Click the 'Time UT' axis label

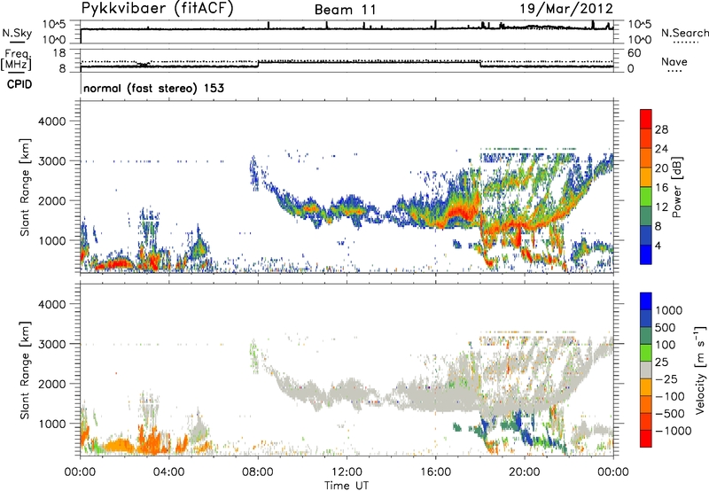[x=347, y=485]
